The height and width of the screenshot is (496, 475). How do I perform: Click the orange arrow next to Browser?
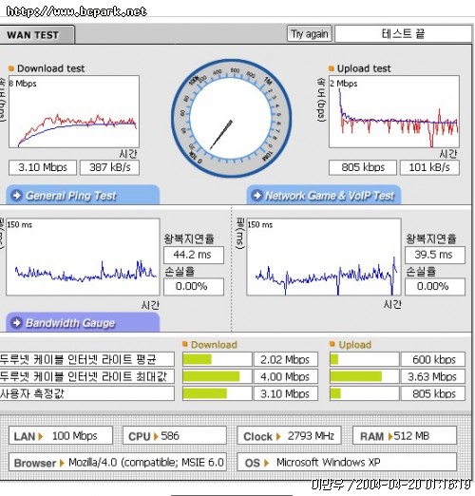tap(62, 463)
